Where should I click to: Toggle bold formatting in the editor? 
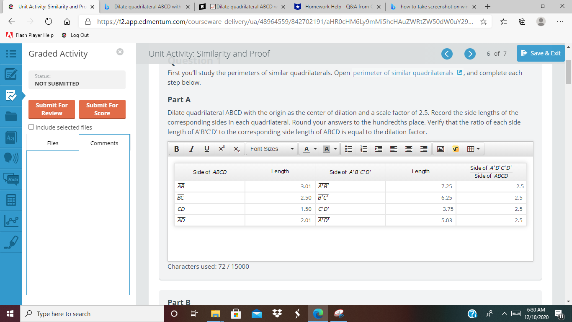click(176, 148)
